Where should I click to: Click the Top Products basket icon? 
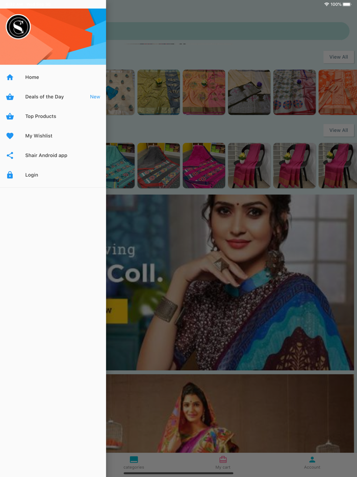pyautogui.click(x=10, y=116)
